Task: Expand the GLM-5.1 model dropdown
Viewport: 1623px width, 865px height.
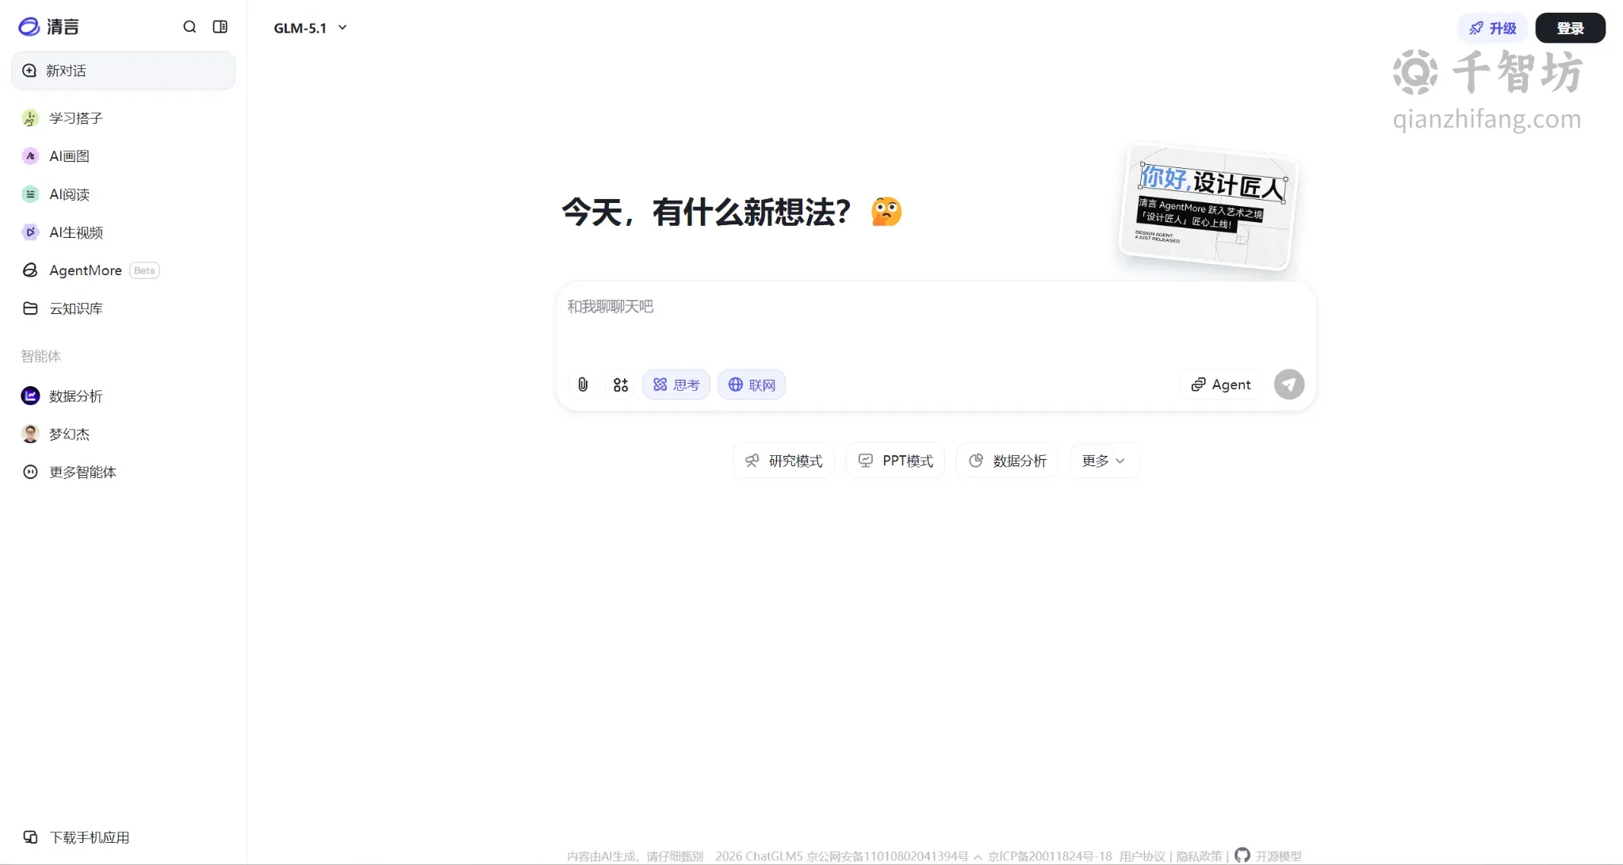Action: (x=311, y=28)
